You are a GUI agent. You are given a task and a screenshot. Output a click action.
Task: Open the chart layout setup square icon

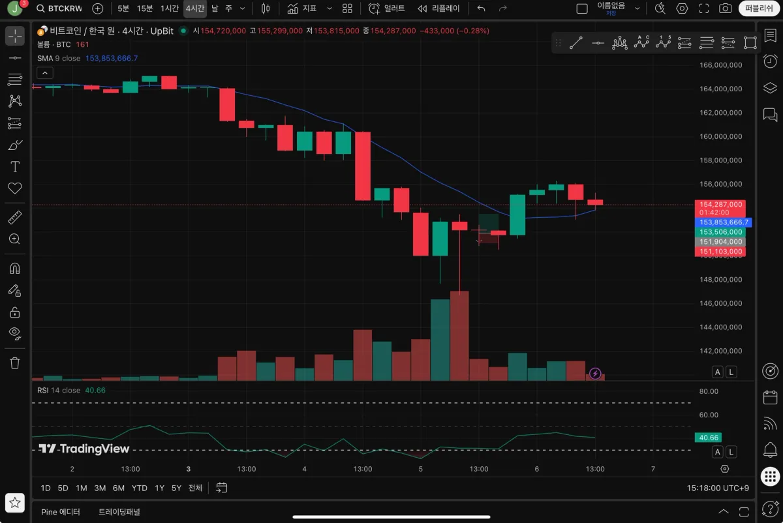pyautogui.click(x=582, y=8)
